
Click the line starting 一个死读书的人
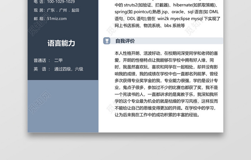(166, 94)
